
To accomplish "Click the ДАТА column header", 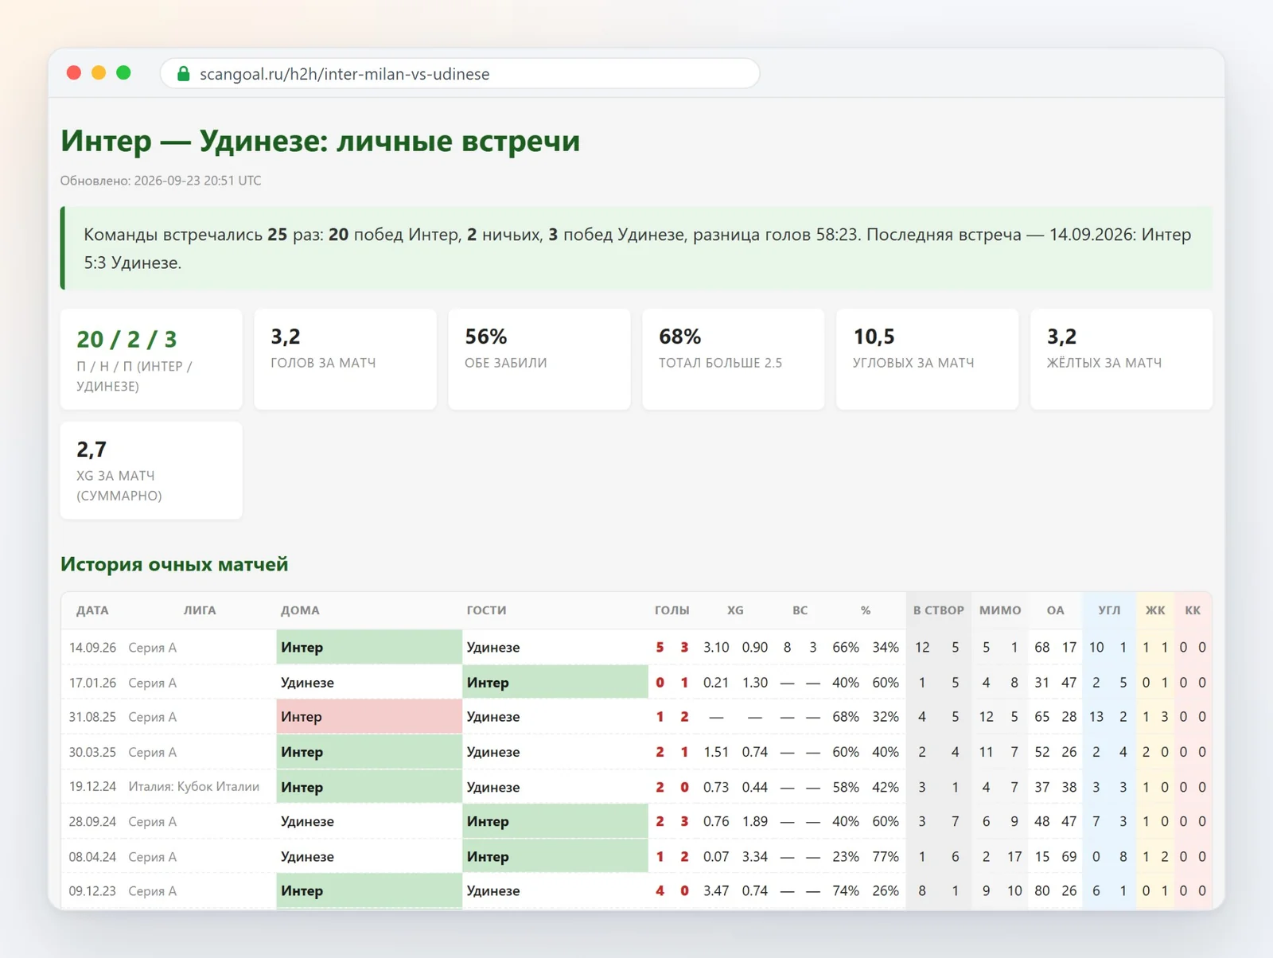I will point(92,610).
